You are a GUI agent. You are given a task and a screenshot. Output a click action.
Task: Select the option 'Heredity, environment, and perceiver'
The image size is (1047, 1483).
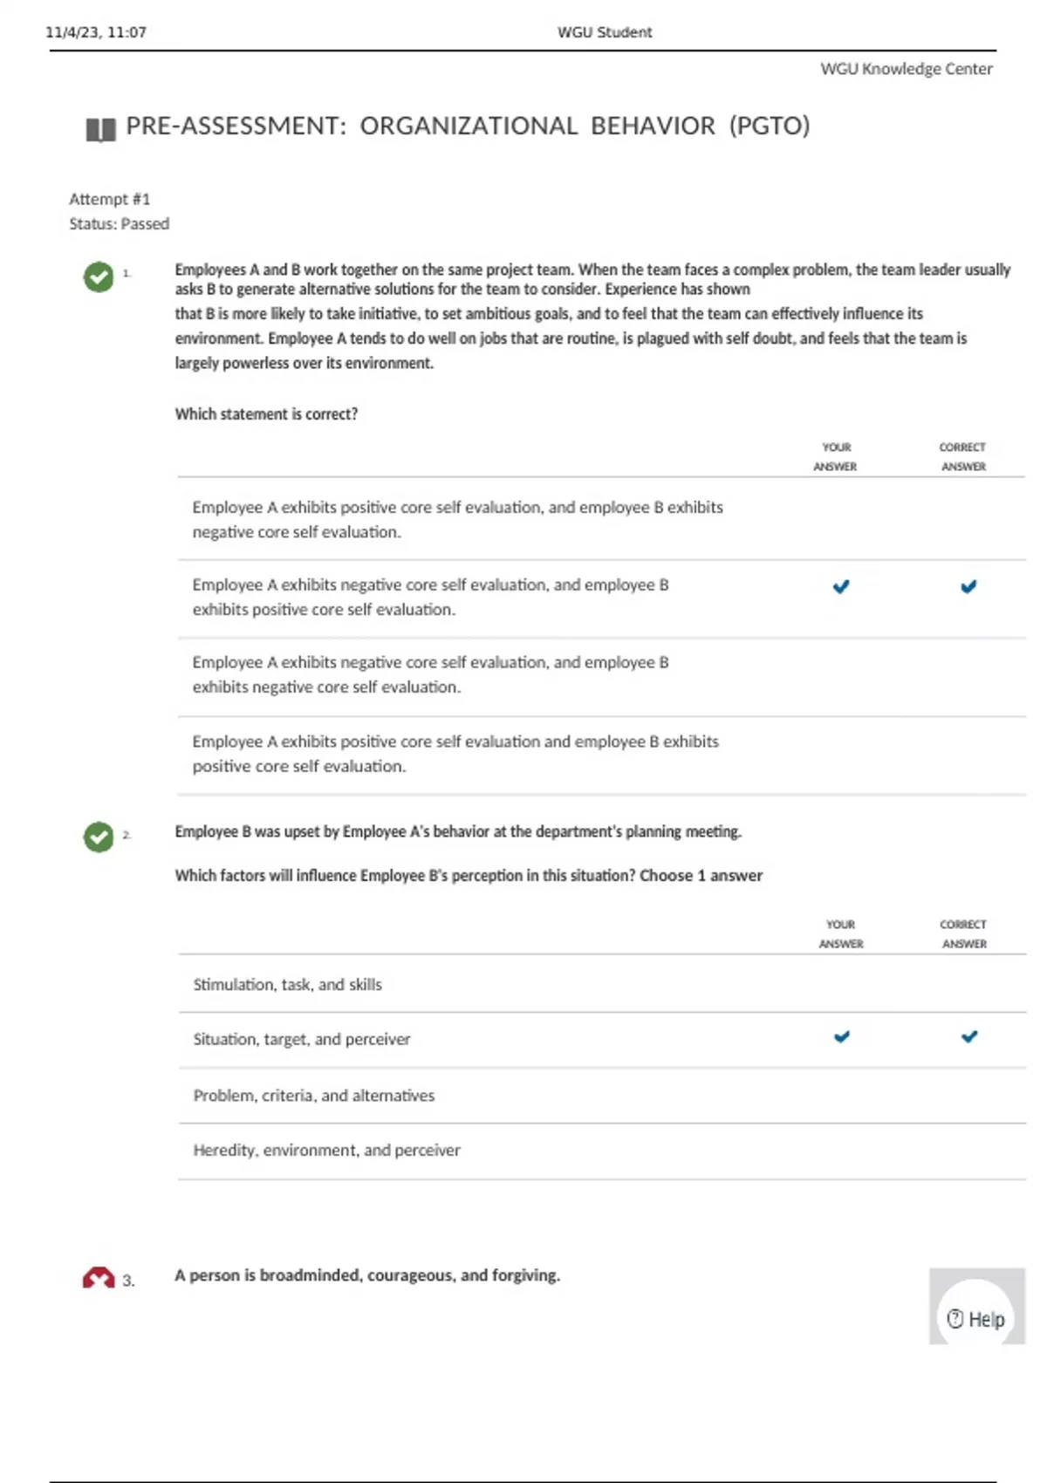pos(326,1151)
